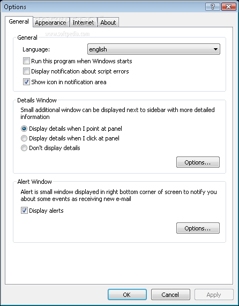Click the greyed-out Apply button
Screen dimensions: 239x306
[214, 295]
